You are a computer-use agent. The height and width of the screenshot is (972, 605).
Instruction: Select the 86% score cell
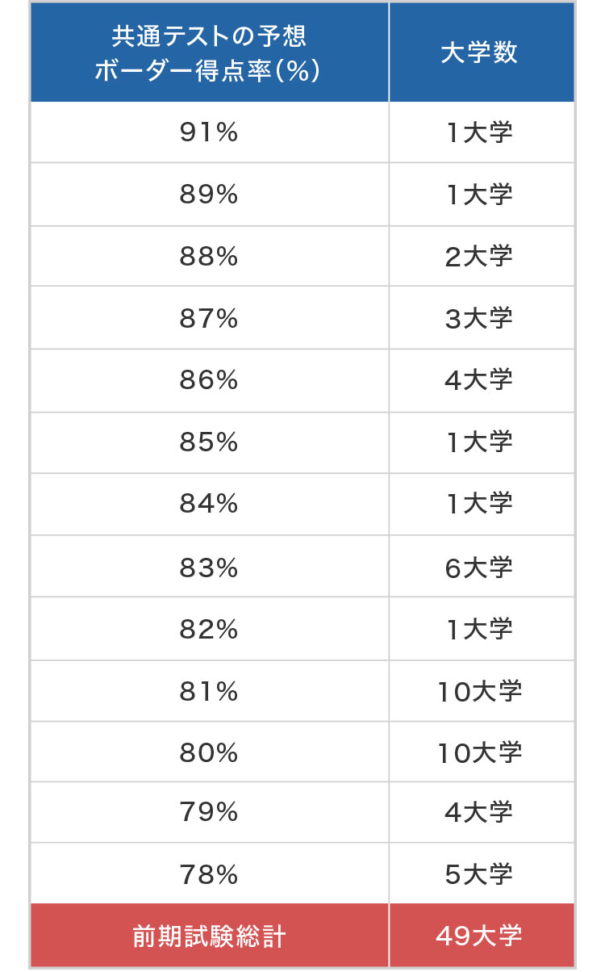(210, 380)
